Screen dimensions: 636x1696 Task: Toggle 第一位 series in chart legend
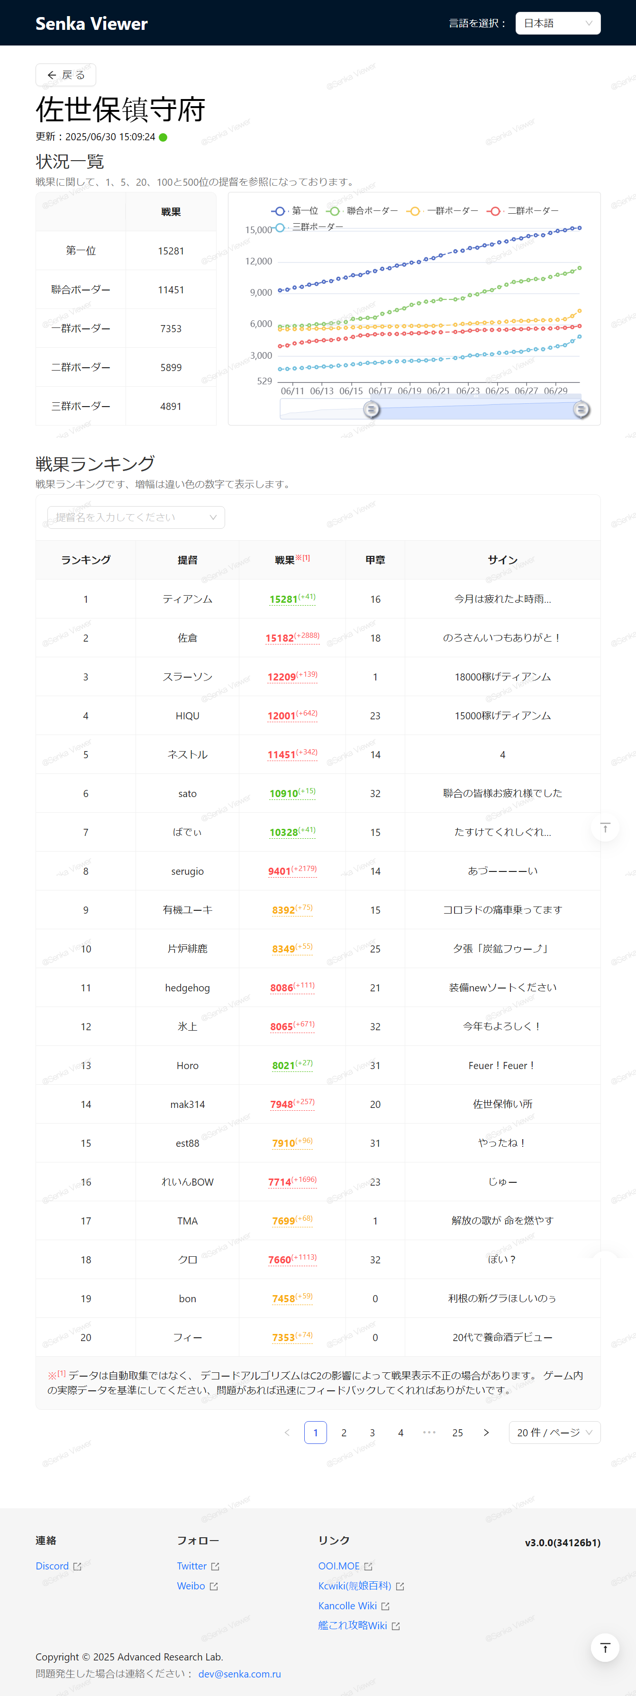coord(294,211)
